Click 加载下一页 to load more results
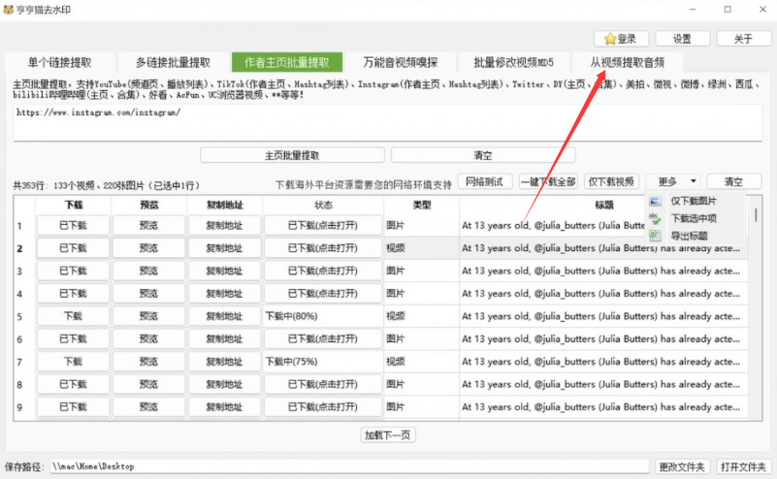The image size is (777, 479). click(388, 434)
